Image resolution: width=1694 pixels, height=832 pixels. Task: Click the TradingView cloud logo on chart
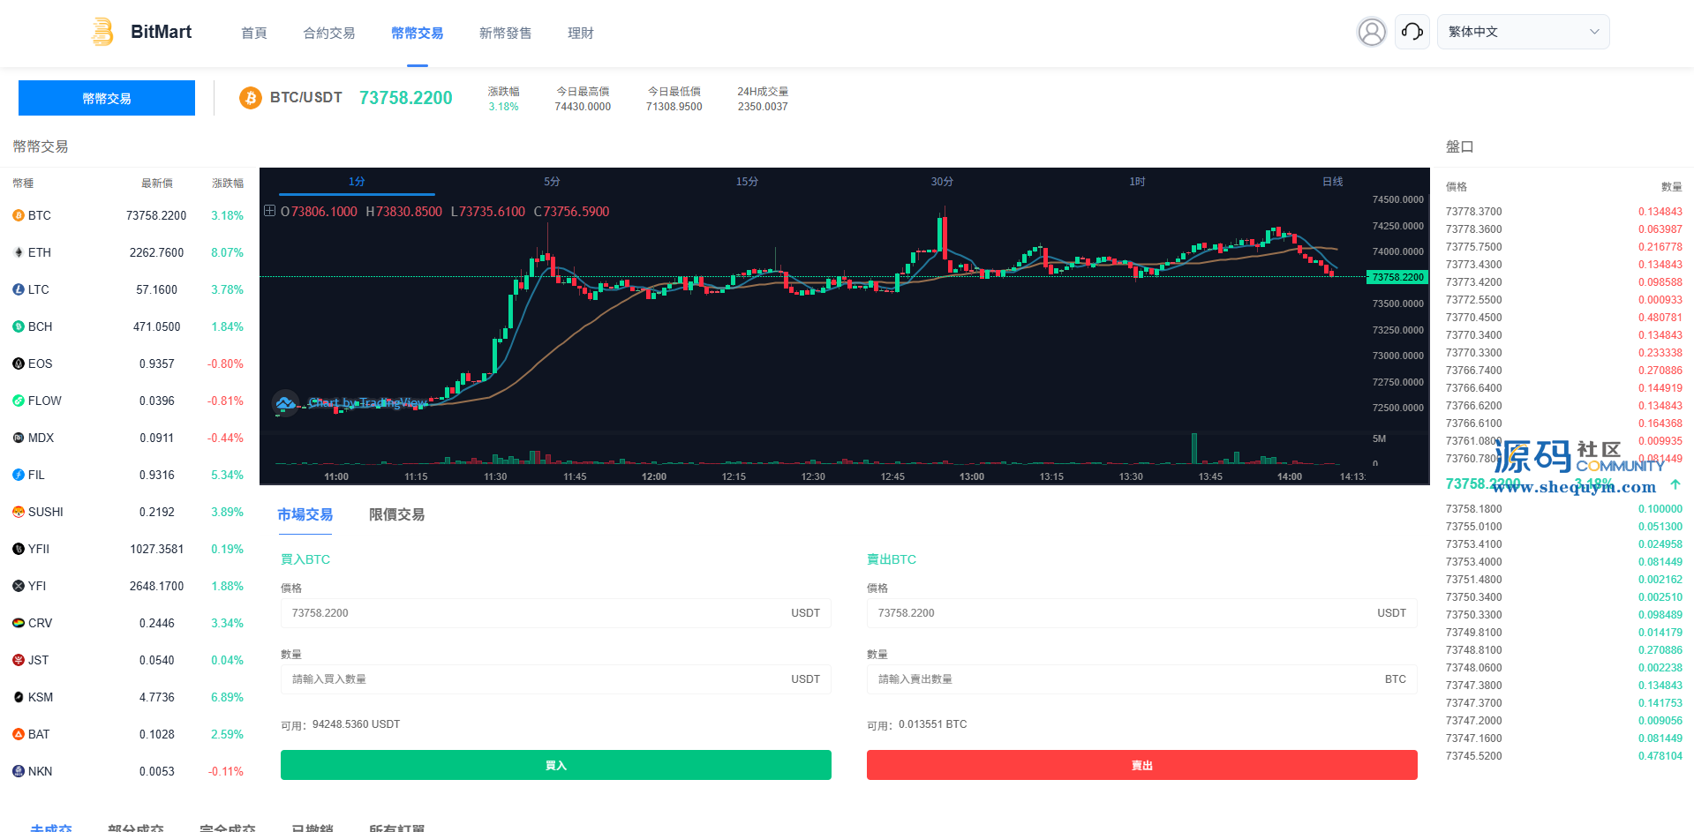click(x=285, y=403)
